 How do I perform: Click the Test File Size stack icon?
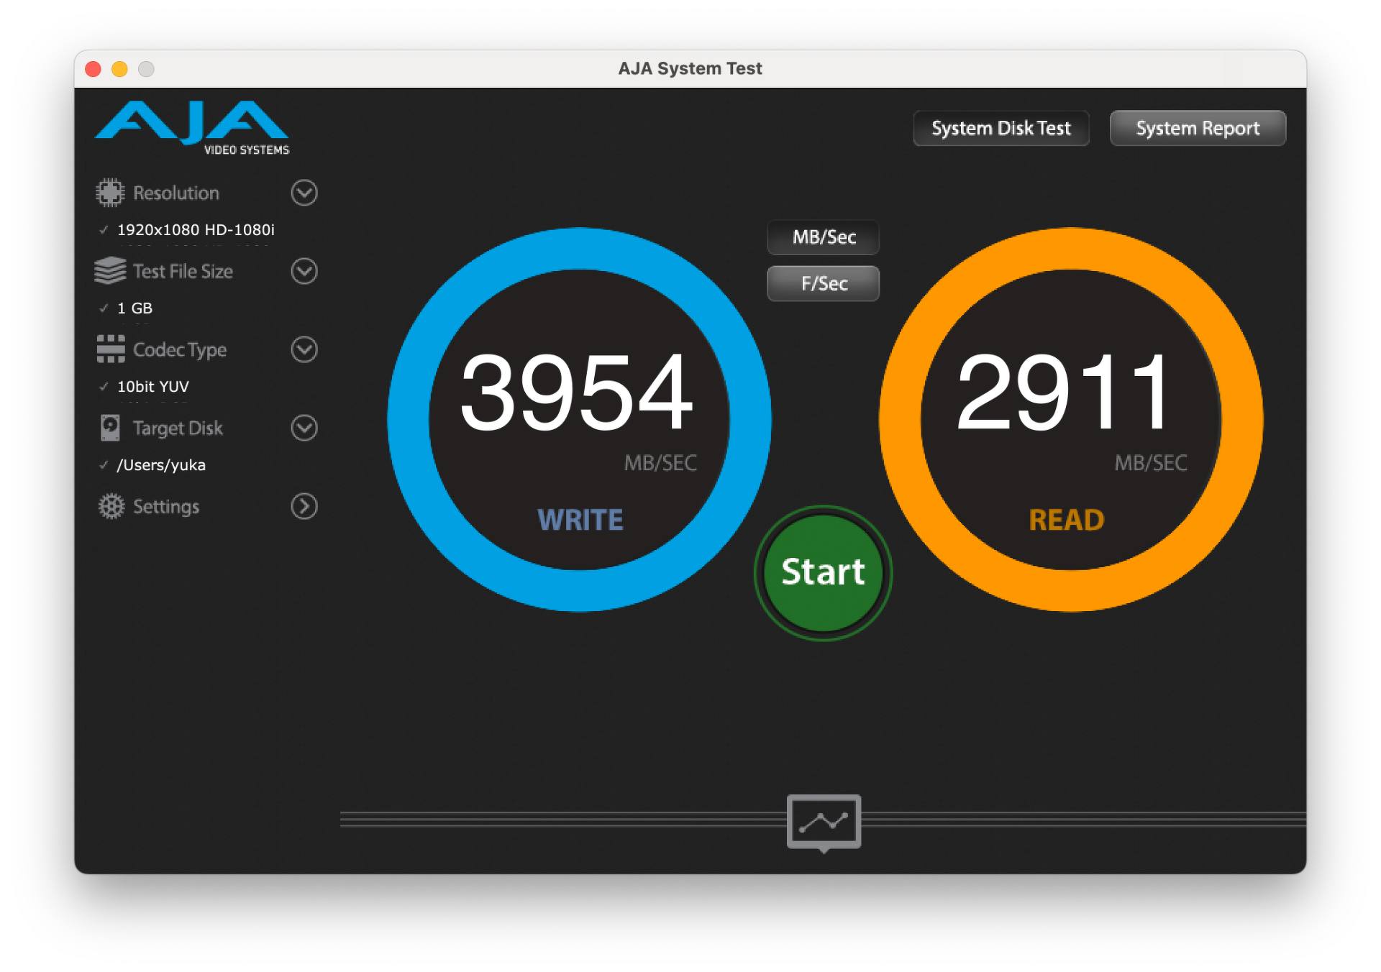pos(110,271)
